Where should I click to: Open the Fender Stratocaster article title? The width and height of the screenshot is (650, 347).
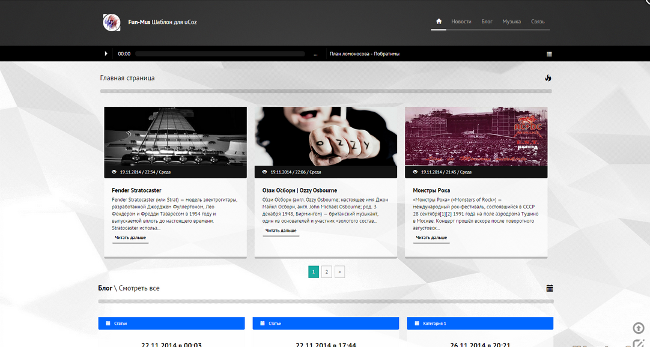coord(136,190)
